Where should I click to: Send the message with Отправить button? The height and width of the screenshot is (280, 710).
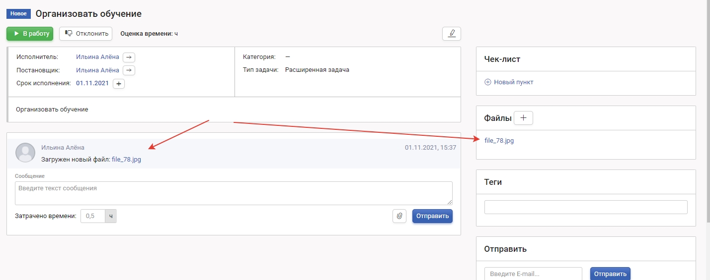432,216
